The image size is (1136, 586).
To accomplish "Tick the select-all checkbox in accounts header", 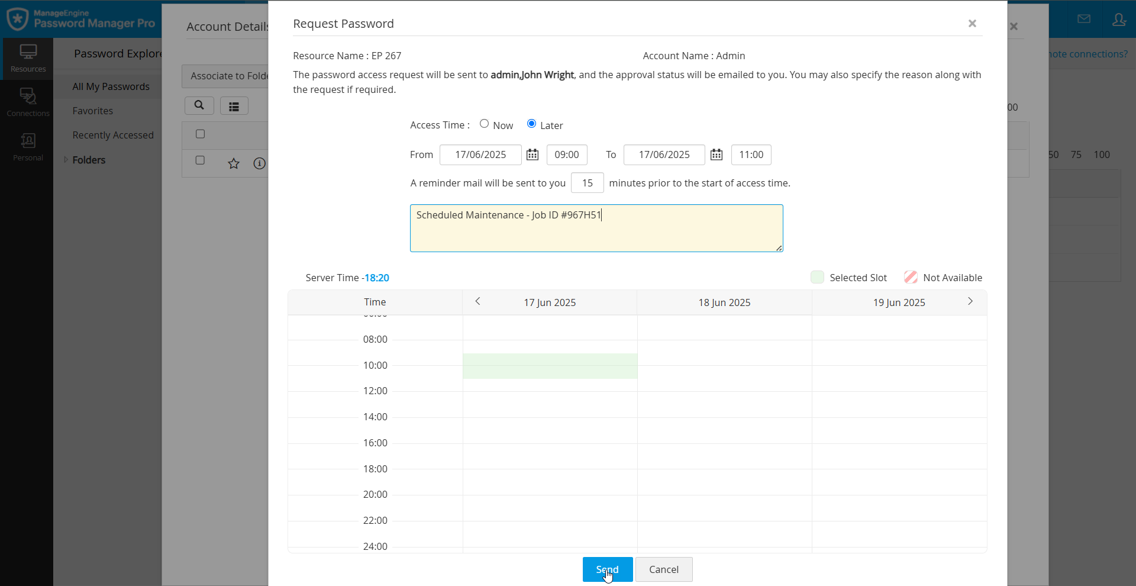I will tap(200, 134).
